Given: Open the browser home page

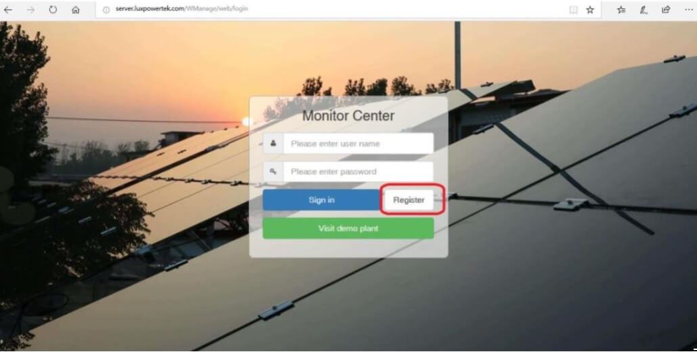Looking at the screenshot, I should 76,9.
